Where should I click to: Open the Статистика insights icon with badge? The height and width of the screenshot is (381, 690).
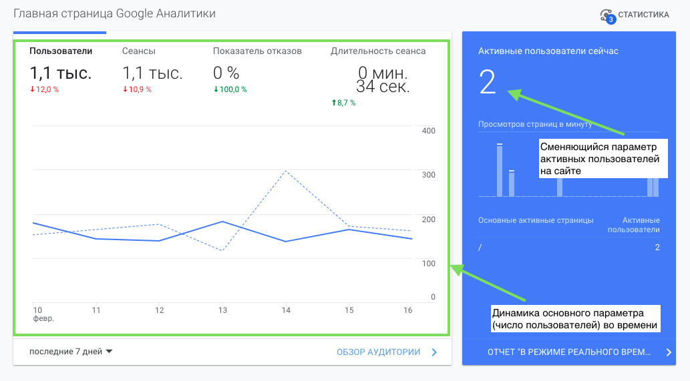click(608, 16)
